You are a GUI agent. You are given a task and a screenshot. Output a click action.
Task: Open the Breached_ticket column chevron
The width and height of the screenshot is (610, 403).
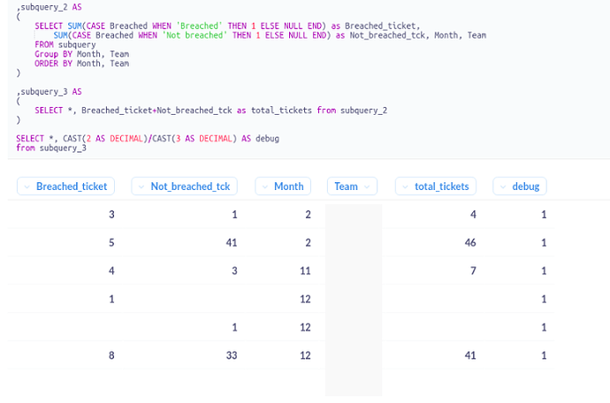(x=27, y=186)
